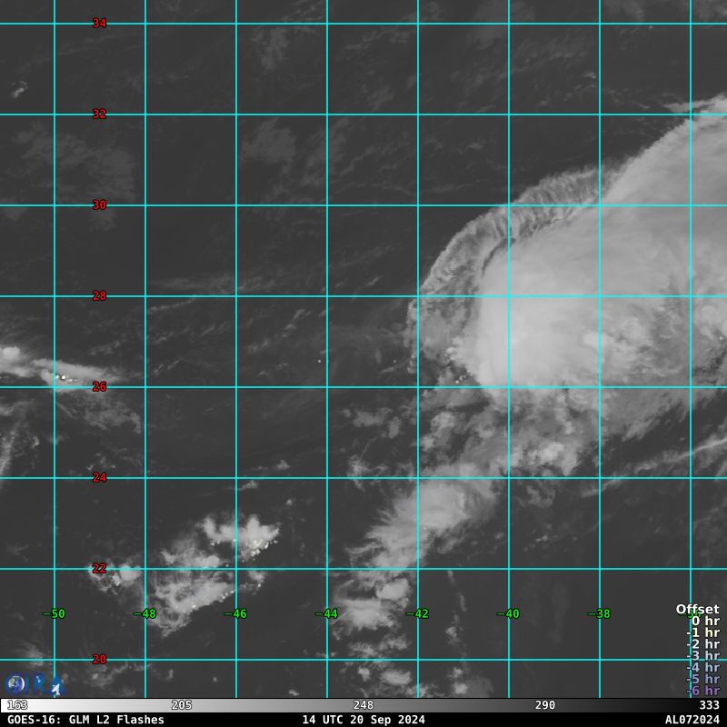Click the 333 value on the color scale
The height and width of the screenshot is (727, 727).
(x=709, y=705)
